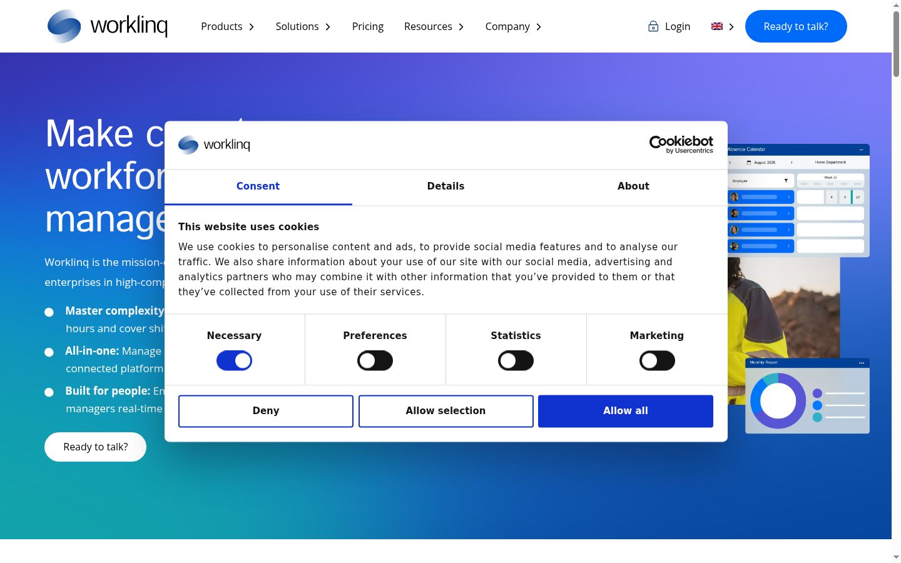Open the Cookiebot by Usercentrics logo link

tap(681, 145)
